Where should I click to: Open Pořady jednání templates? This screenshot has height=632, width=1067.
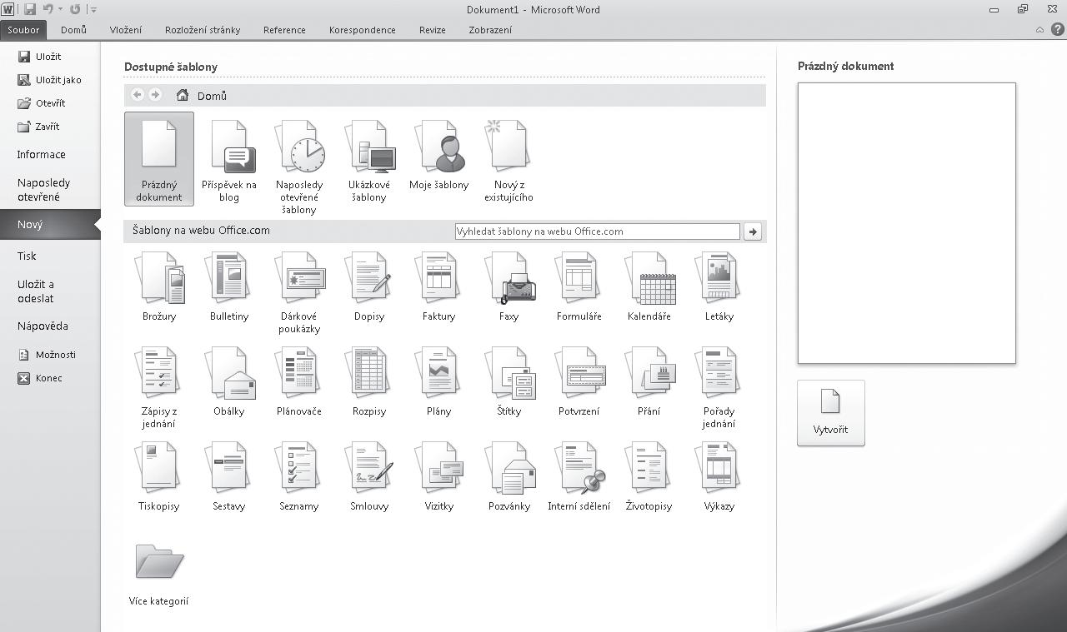pyautogui.click(x=719, y=387)
